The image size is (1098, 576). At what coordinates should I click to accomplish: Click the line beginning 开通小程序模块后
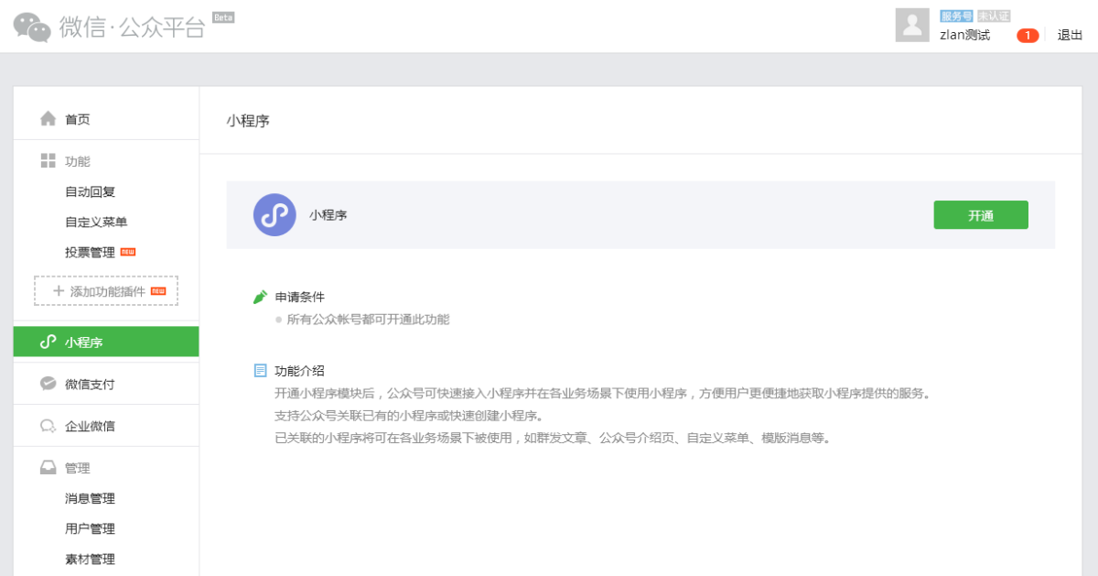603,394
